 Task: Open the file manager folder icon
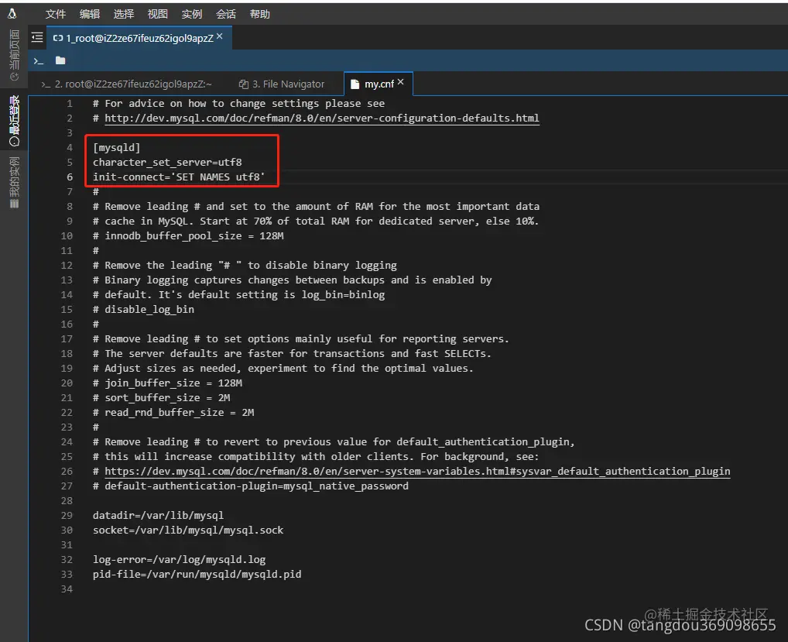(60, 60)
